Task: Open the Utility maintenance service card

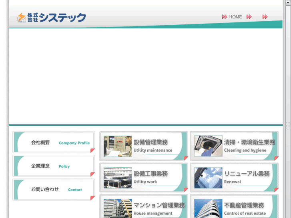Action: (144, 146)
